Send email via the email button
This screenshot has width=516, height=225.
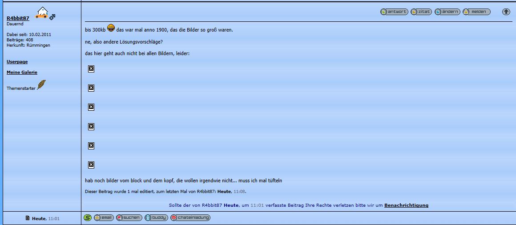coord(103,217)
